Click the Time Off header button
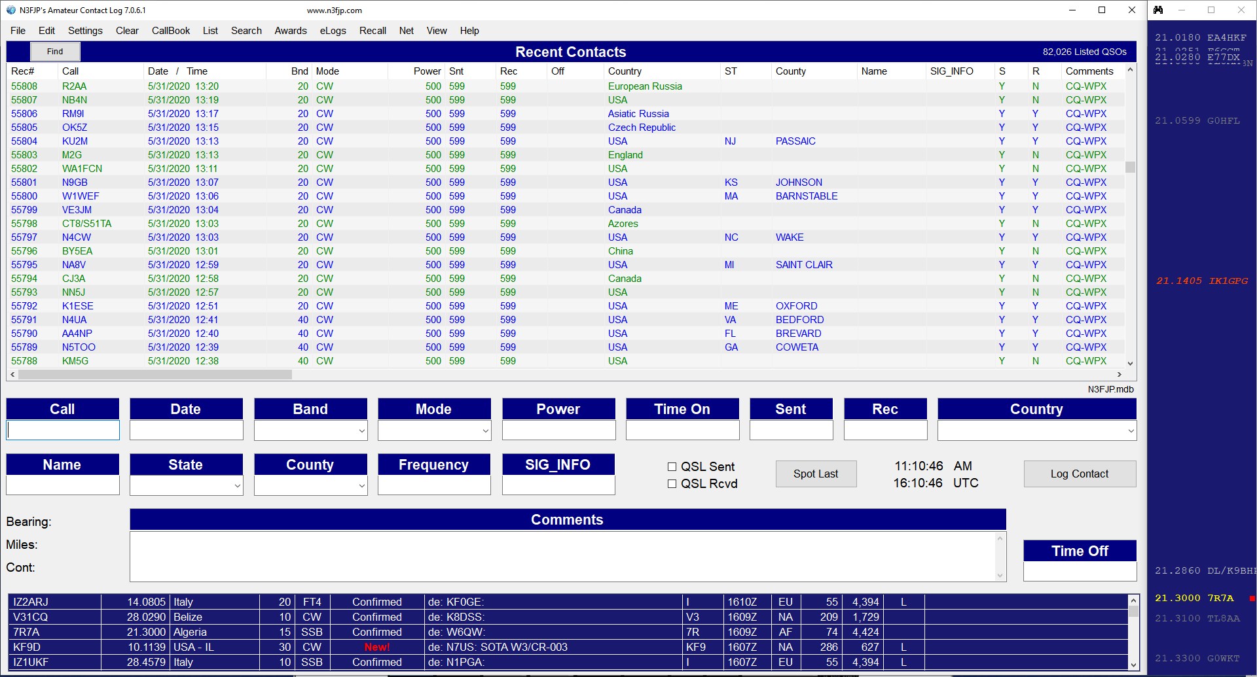The width and height of the screenshot is (1257, 677). (1080, 551)
